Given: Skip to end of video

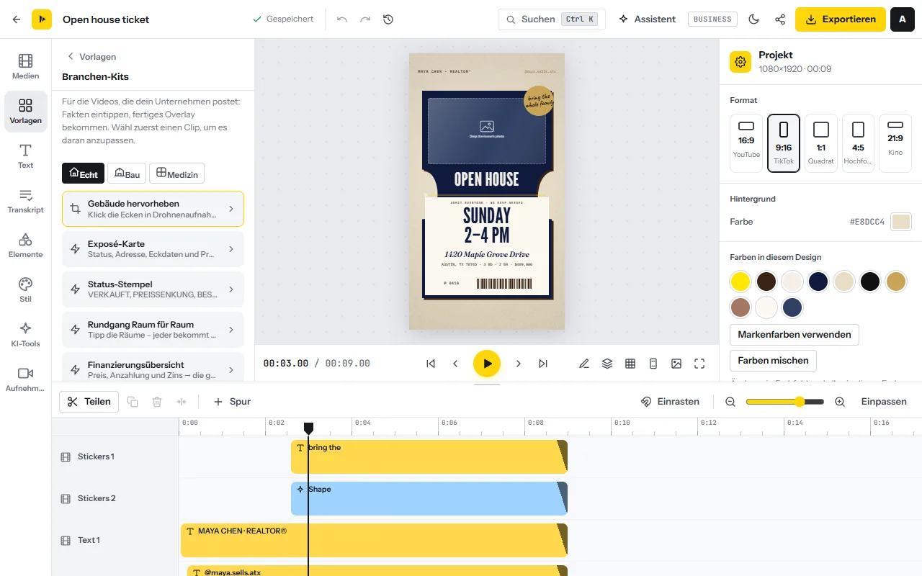Looking at the screenshot, I should coord(543,364).
